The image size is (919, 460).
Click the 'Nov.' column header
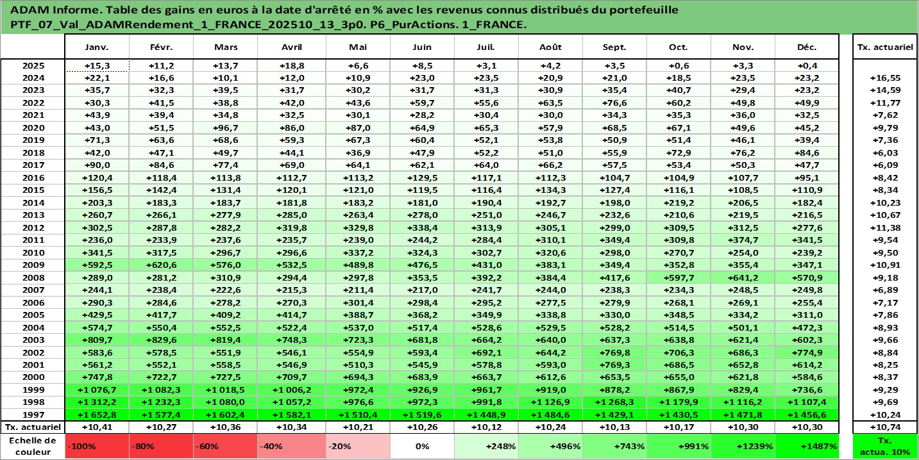[x=743, y=47]
